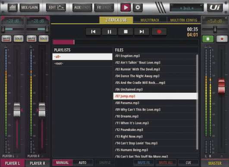Viewport: 229px width, 167px height.
Task: Toggle SHUFFLE mode
Action: [x=105, y=163]
